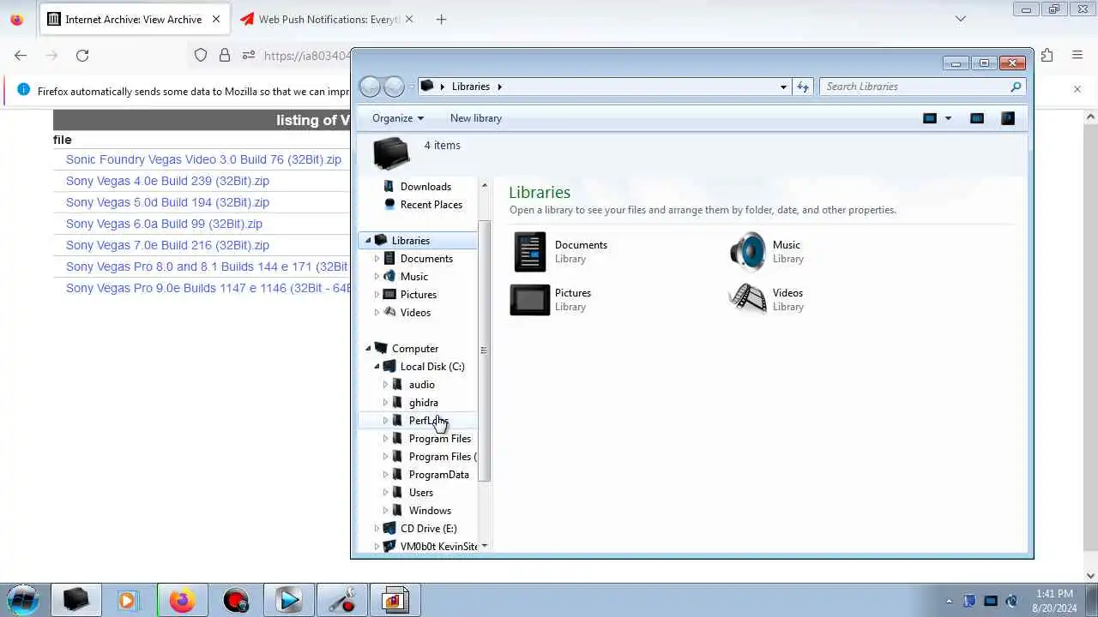Collapse the Local Disk (C:) node
Screen dimensions: 1098x617
[377, 367]
